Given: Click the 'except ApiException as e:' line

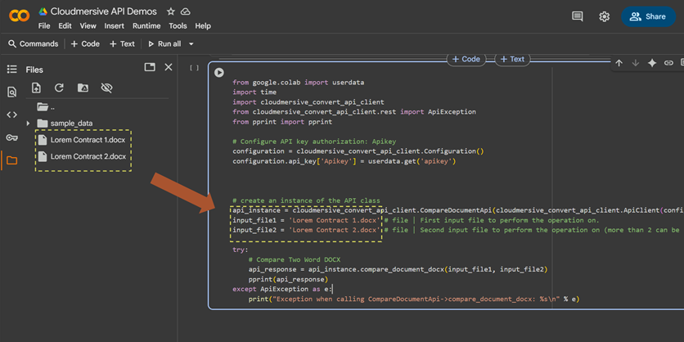Looking at the screenshot, I should [282, 289].
